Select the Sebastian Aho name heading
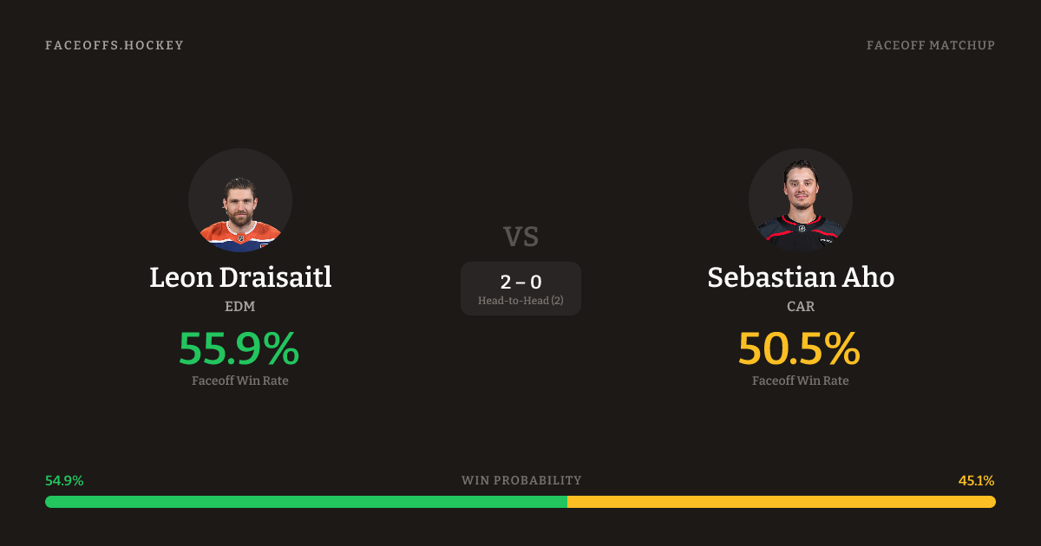1041x546 pixels. (x=801, y=277)
